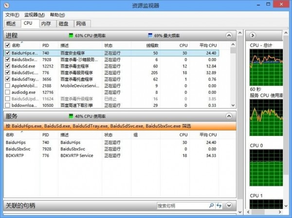This screenshot has height=218, width=292.
Task: Click the 已终止 status of BaiduSdUpd
Action: coord(110,99)
